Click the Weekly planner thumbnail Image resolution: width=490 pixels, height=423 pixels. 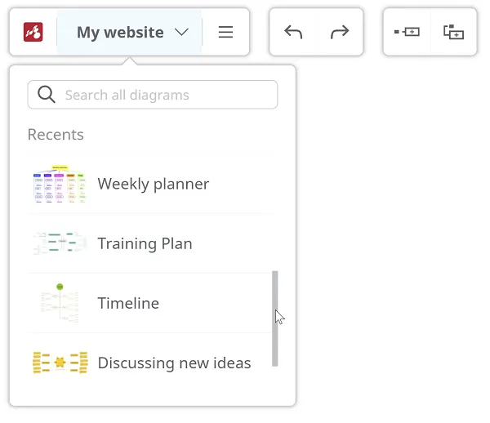[x=60, y=184]
